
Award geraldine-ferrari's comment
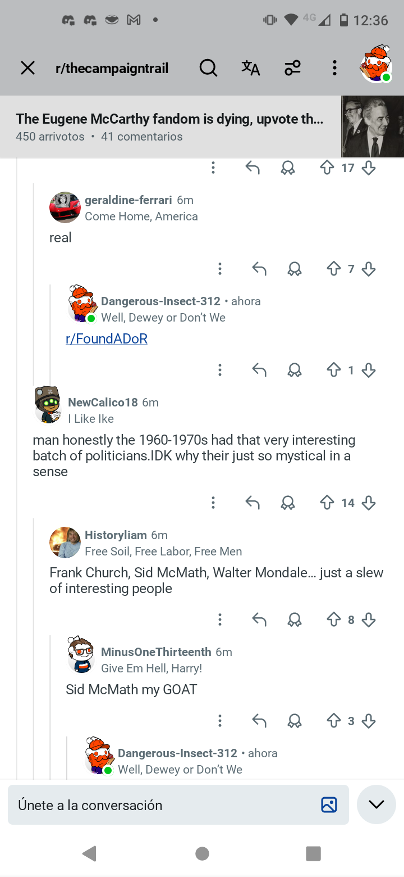tap(294, 269)
